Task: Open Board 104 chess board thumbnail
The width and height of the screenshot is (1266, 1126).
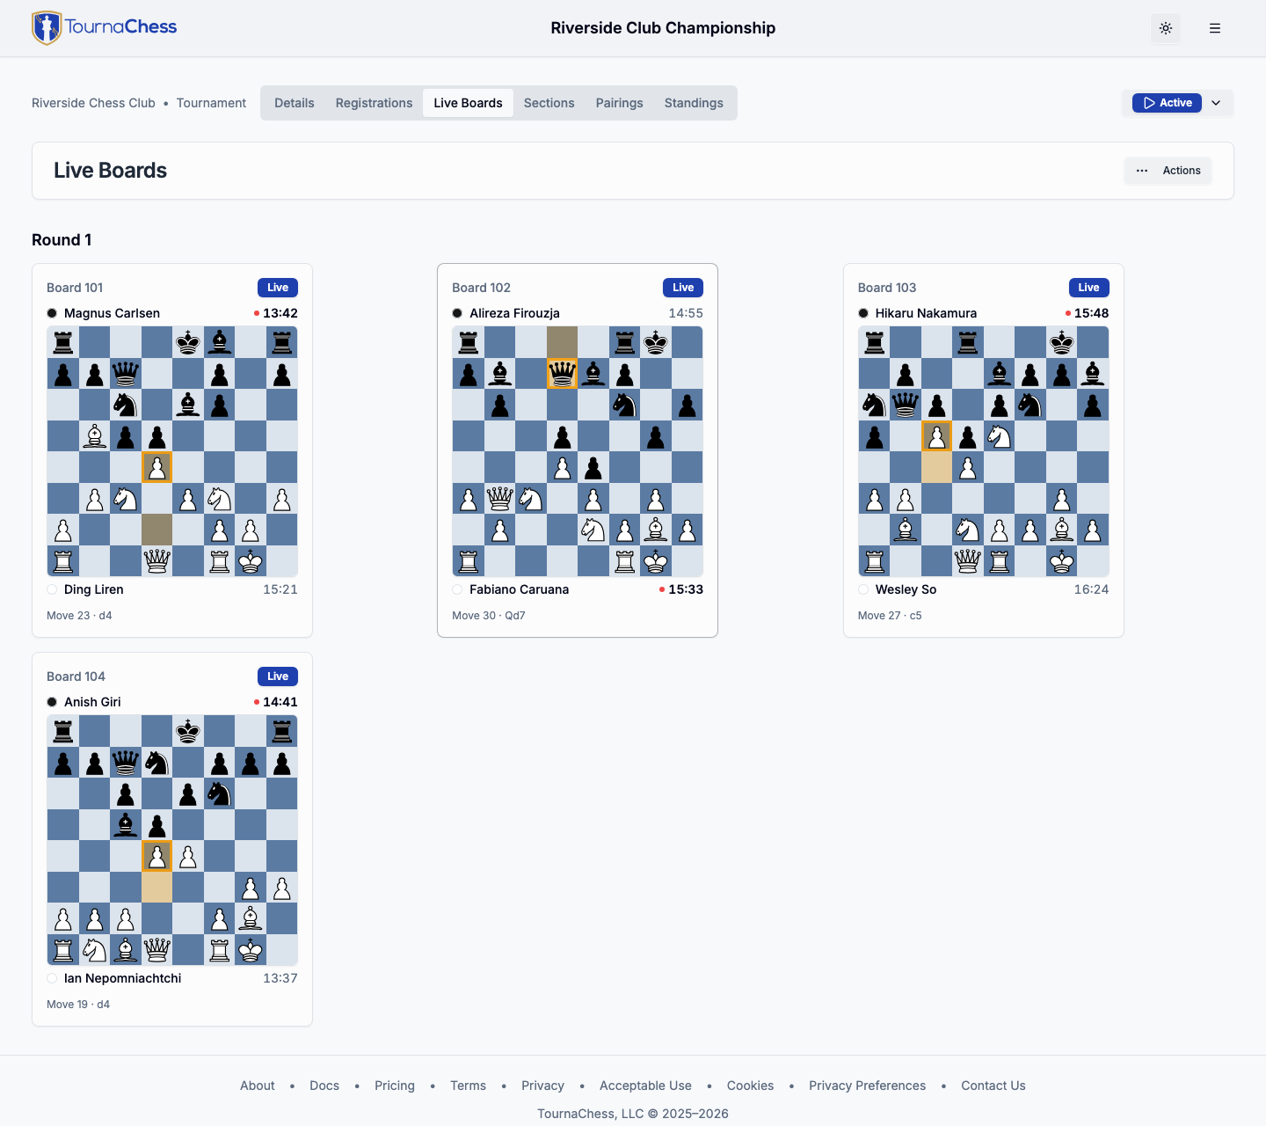Action: (x=172, y=840)
